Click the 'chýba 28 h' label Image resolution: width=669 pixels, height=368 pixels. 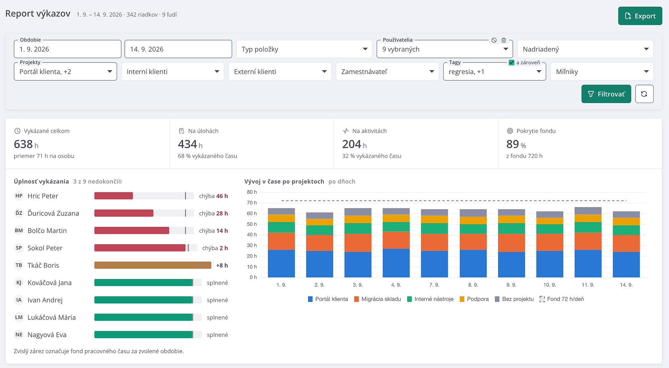213,213
